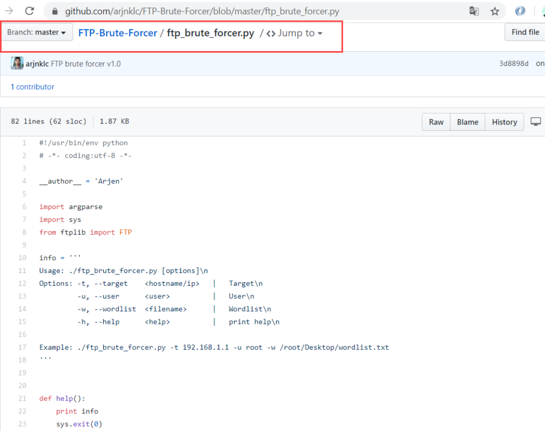Bookmark this page with the star
The height and width of the screenshot is (431, 545).
(x=494, y=12)
